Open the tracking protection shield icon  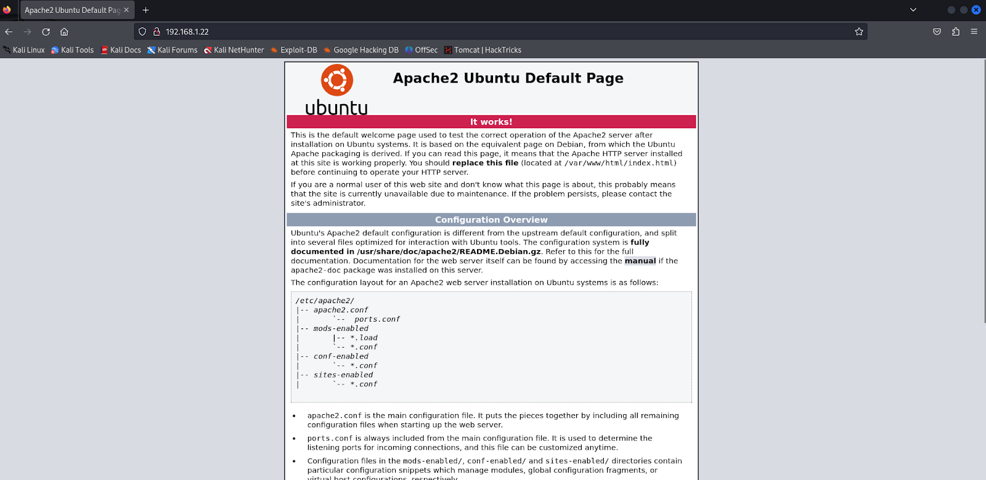point(142,31)
